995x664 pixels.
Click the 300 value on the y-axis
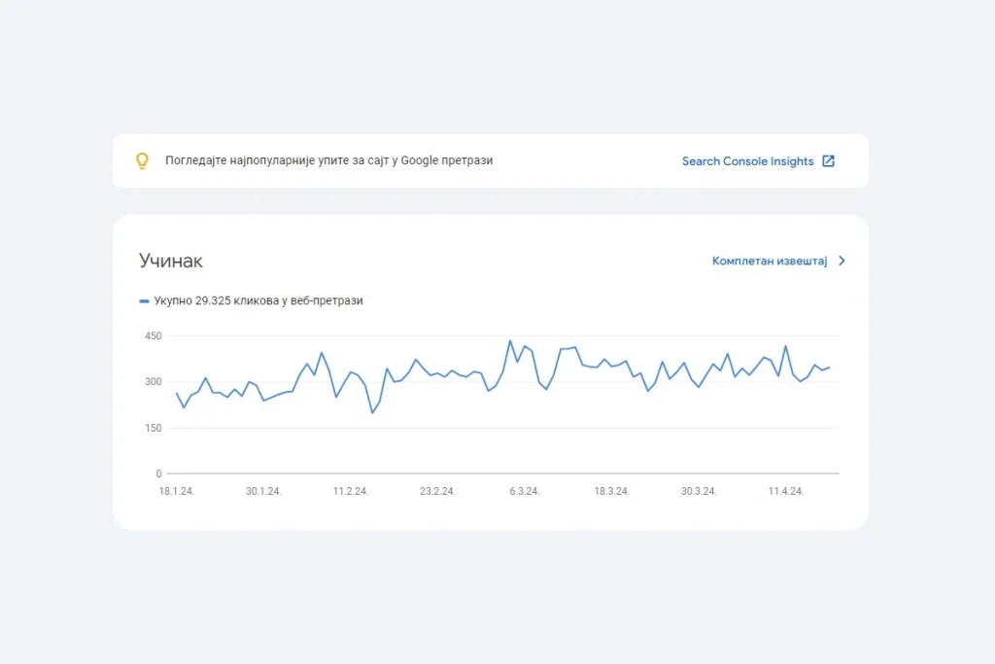[153, 382]
